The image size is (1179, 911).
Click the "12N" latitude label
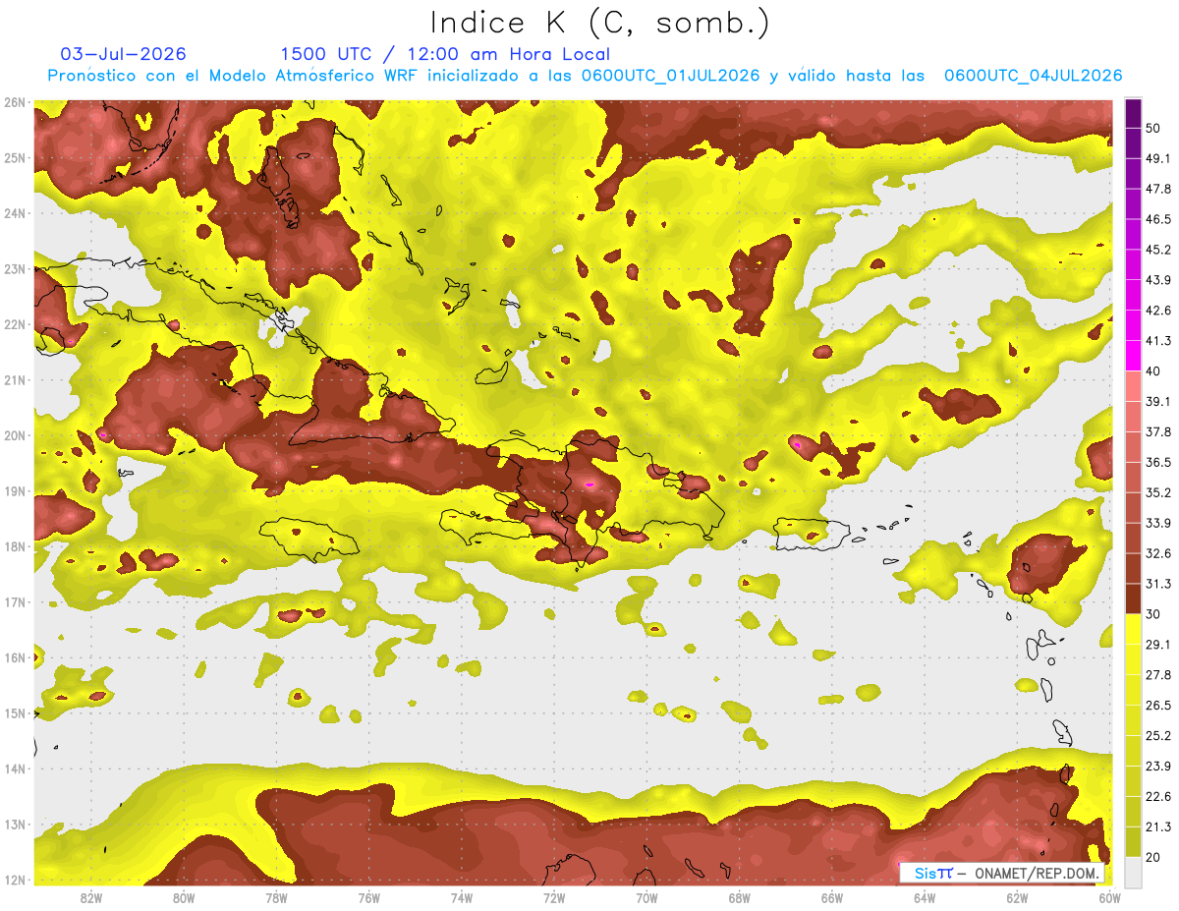coord(14,880)
